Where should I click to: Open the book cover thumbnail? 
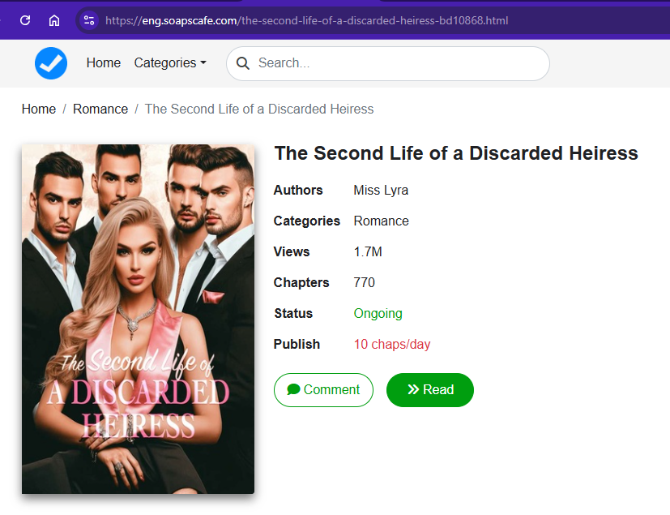coord(138,319)
